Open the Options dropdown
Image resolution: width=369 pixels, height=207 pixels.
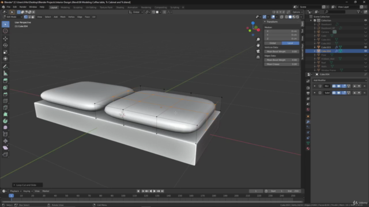click(298, 12)
